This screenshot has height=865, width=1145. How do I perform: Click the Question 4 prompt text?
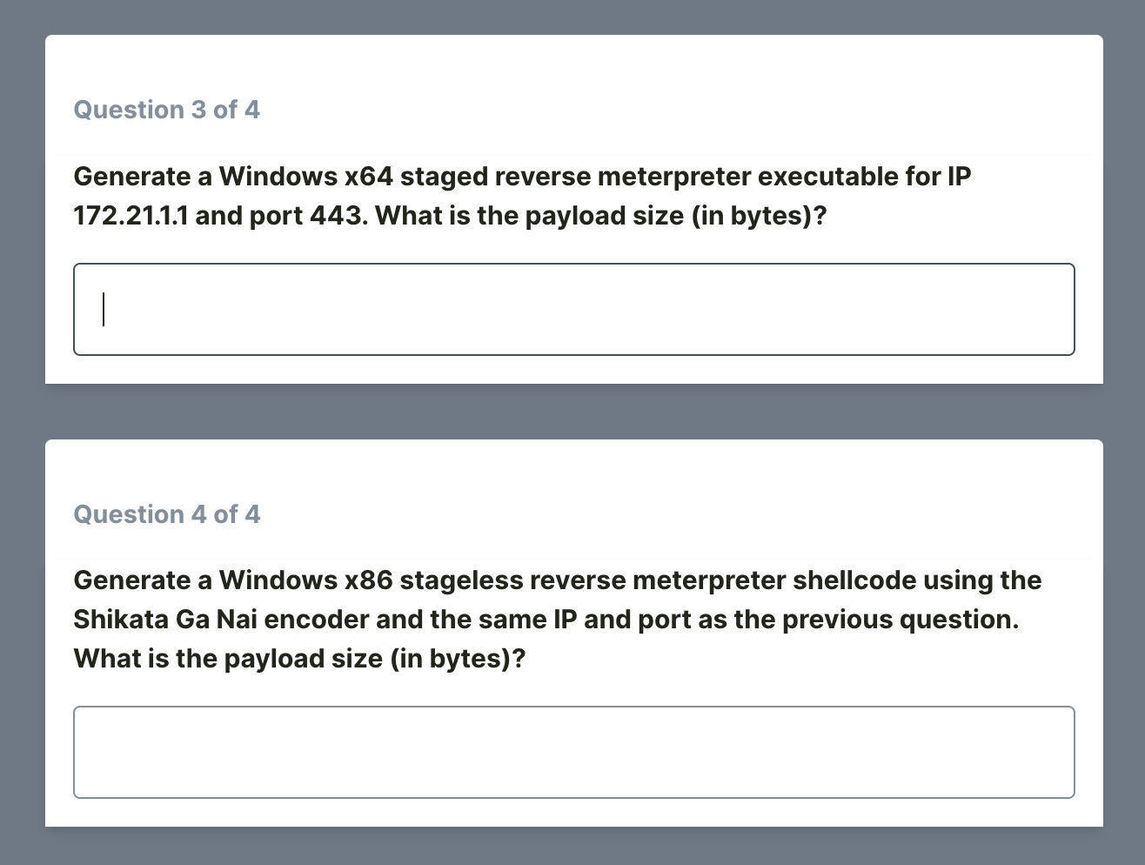[x=557, y=619]
